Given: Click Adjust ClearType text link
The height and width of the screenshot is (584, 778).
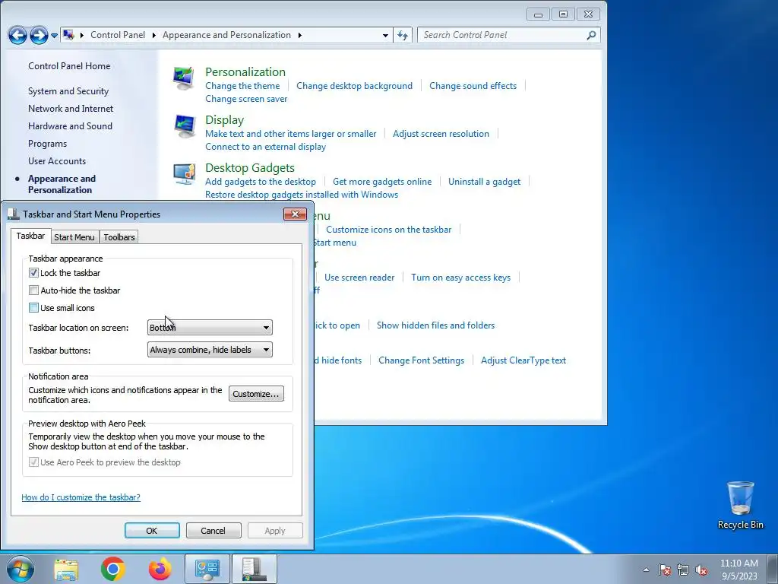Looking at the screenshot, I should [523, 360].
